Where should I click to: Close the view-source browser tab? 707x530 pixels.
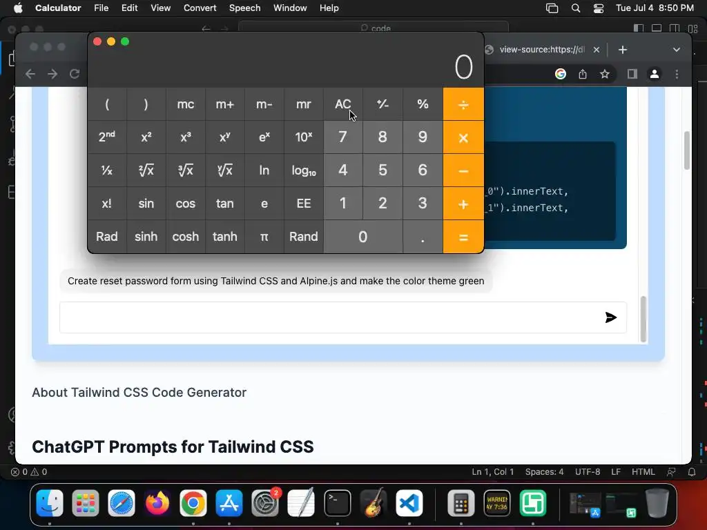point(596,50)
